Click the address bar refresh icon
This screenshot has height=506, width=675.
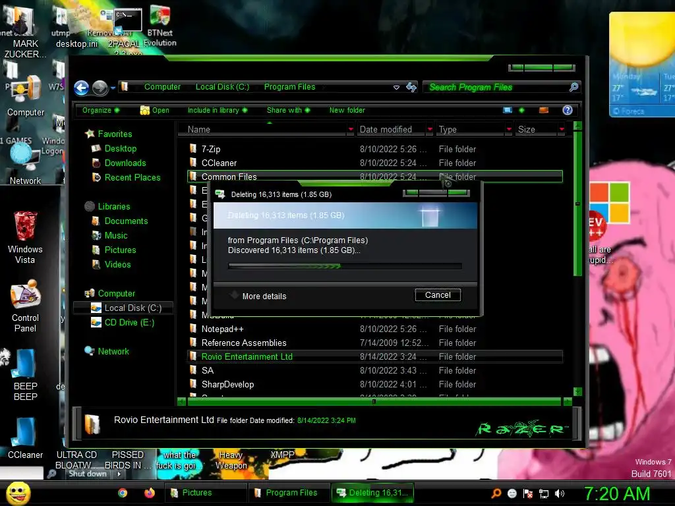[411, 88]
